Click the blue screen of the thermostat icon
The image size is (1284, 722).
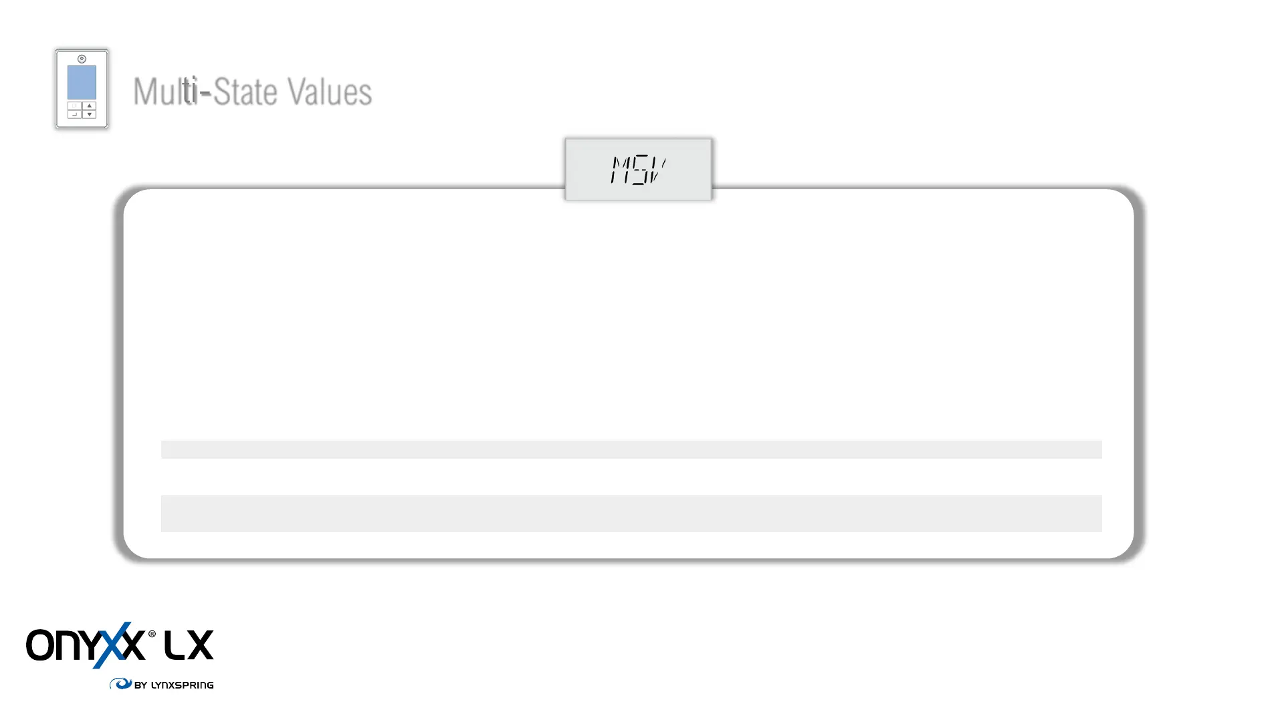tap(82, 82)
